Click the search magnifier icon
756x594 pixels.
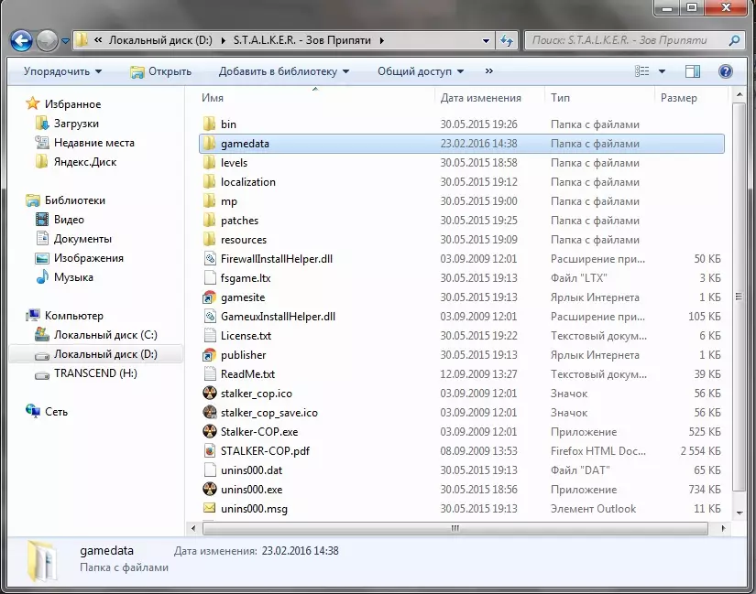pos(734,40)
